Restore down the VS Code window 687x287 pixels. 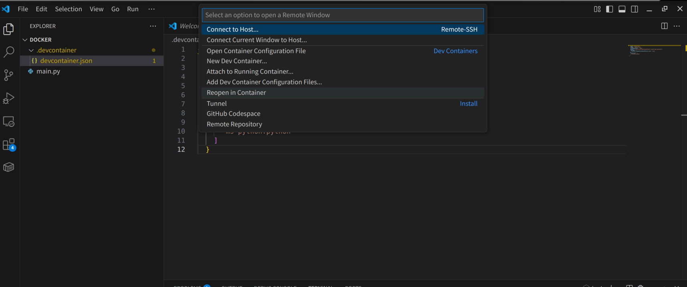(665, 9)
